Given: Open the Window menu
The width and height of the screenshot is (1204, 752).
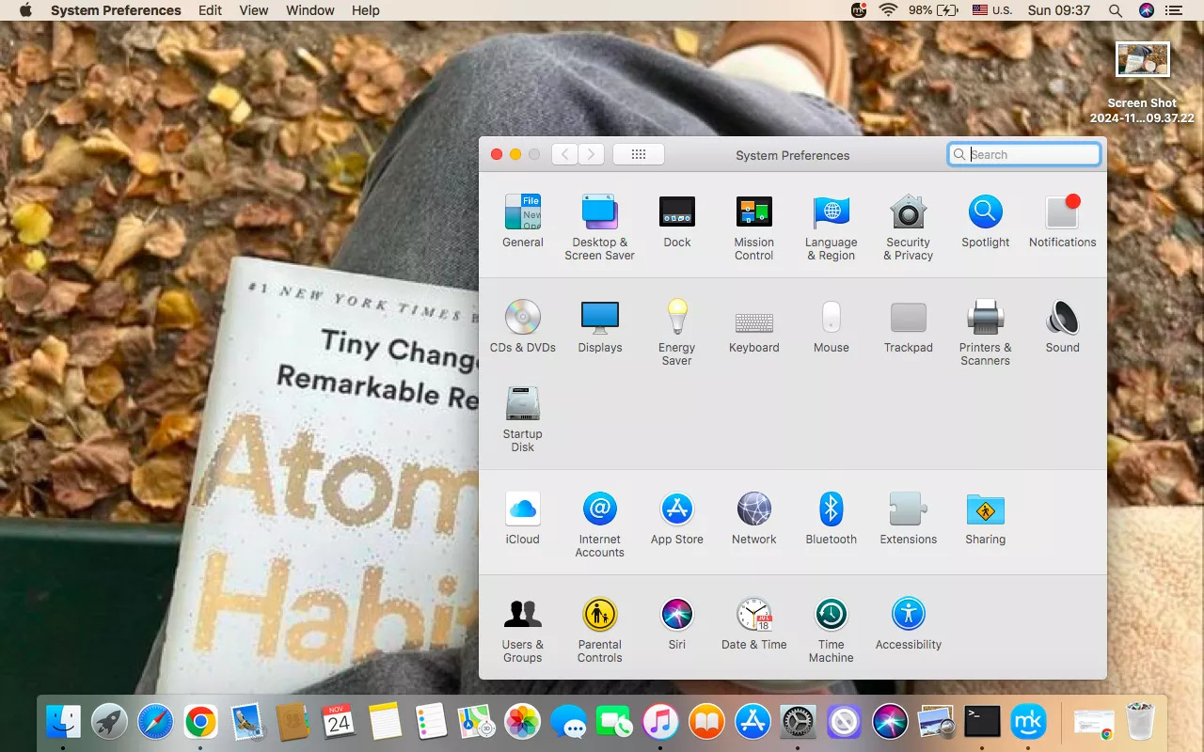Looking at the screenshot, I should pos(309,10).
